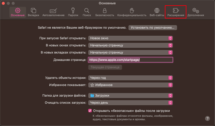Viewport: 215px width, 126px height.
Task: Close the preferences window with red button
Action: click(x=3, y=3)
